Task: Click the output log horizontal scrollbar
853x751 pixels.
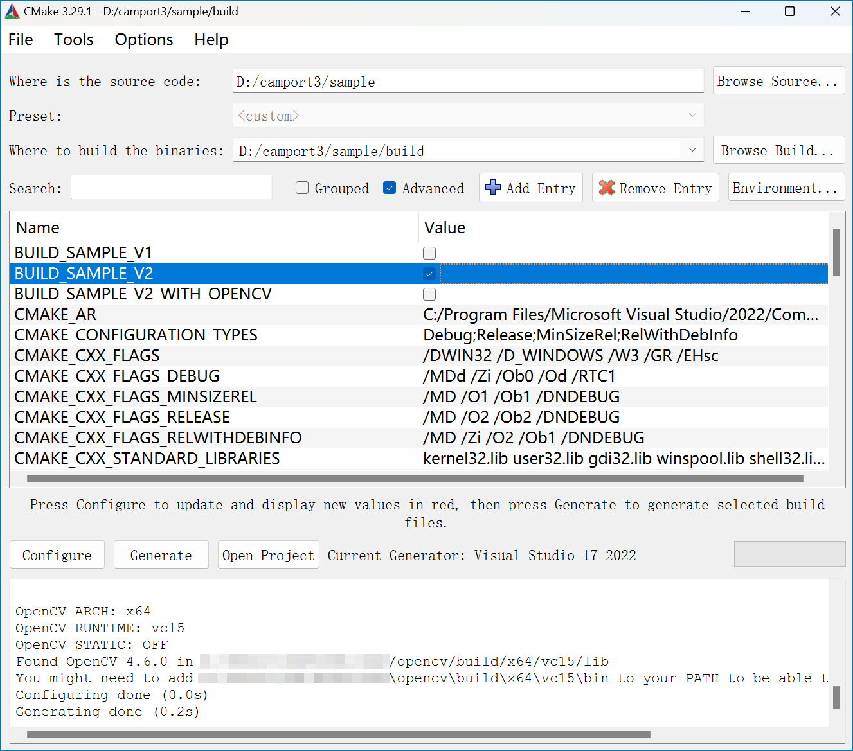Action: click(339, 734)
